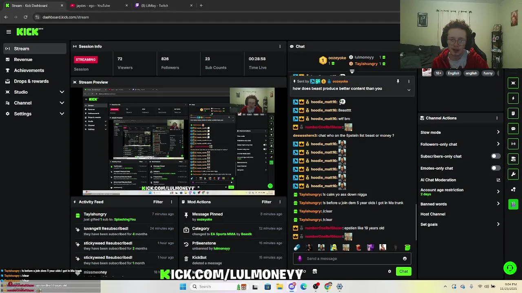Click the document sidebar icon
The height and width of the screenshot is (293, 522).
(x=513, y=113)
